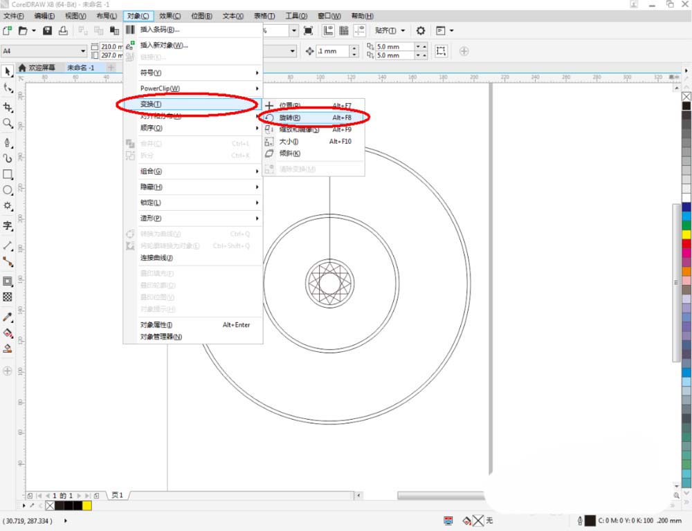Select the Text tool
The height and width of the screenshot is (531, 692).
[x=8, y=226]
